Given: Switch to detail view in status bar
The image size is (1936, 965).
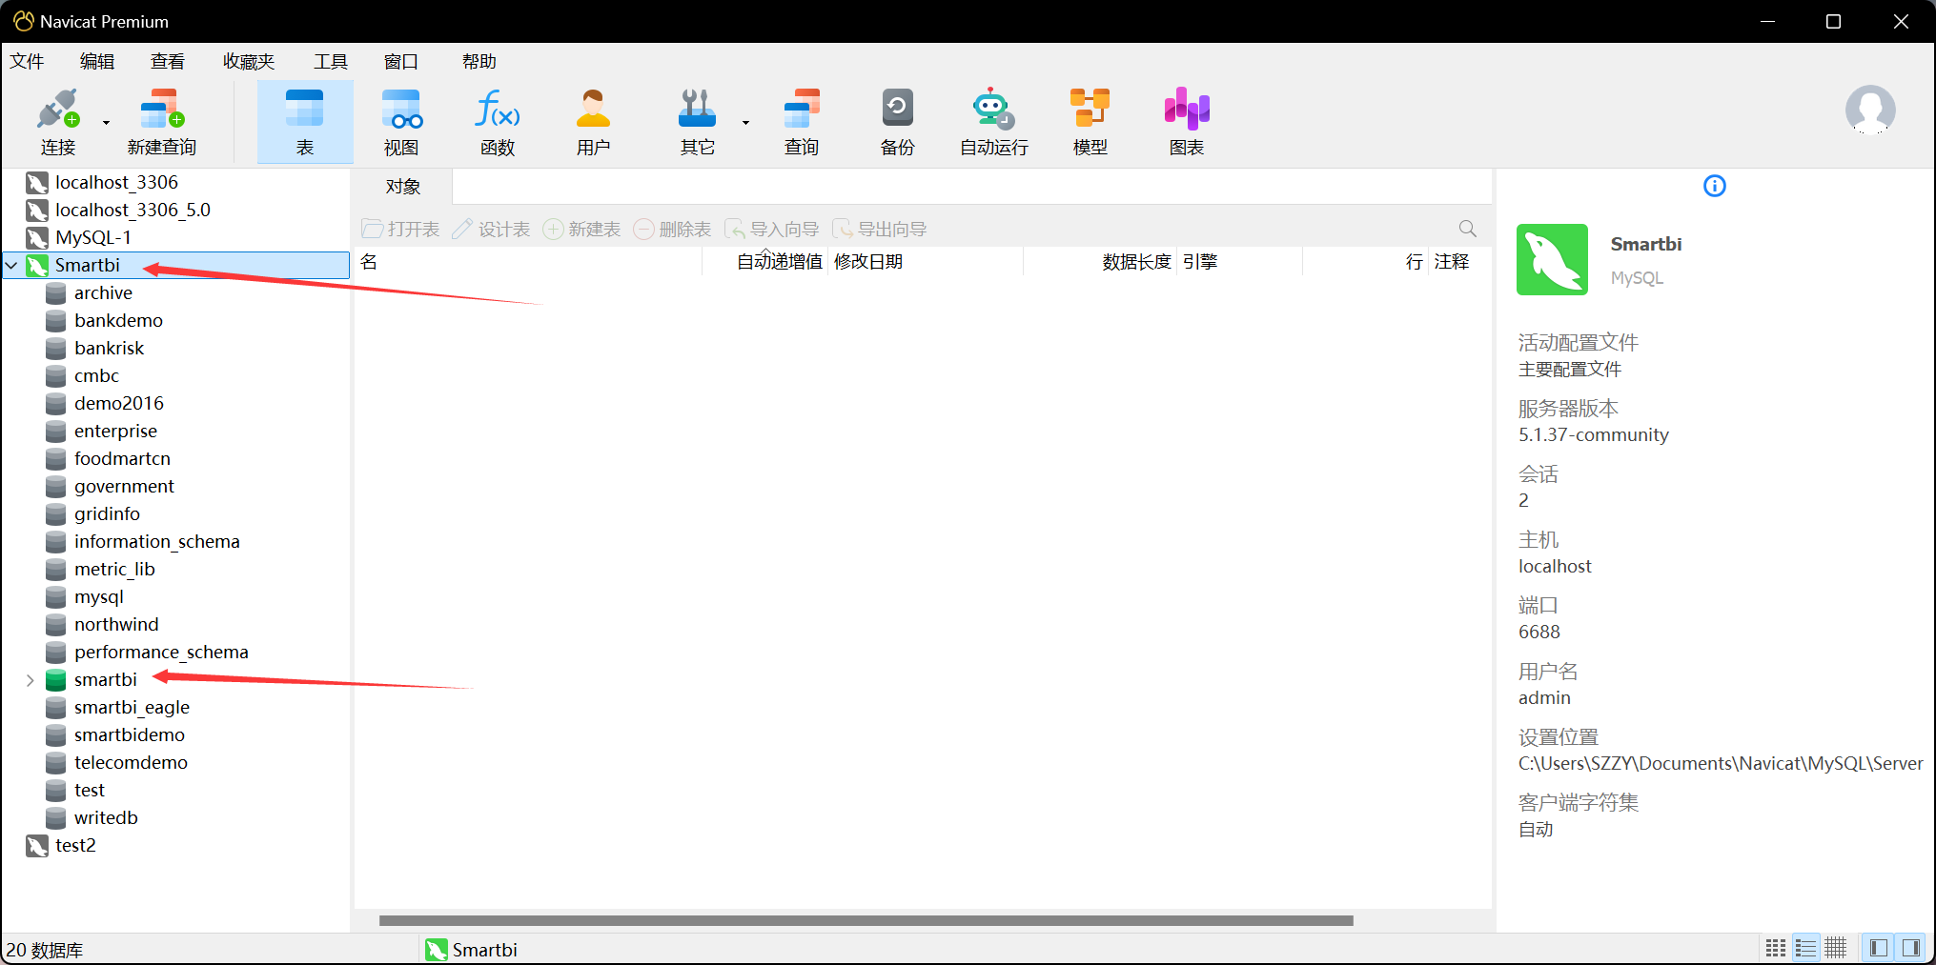Looking at the screenshot, I should click(x=1835, y=948).
